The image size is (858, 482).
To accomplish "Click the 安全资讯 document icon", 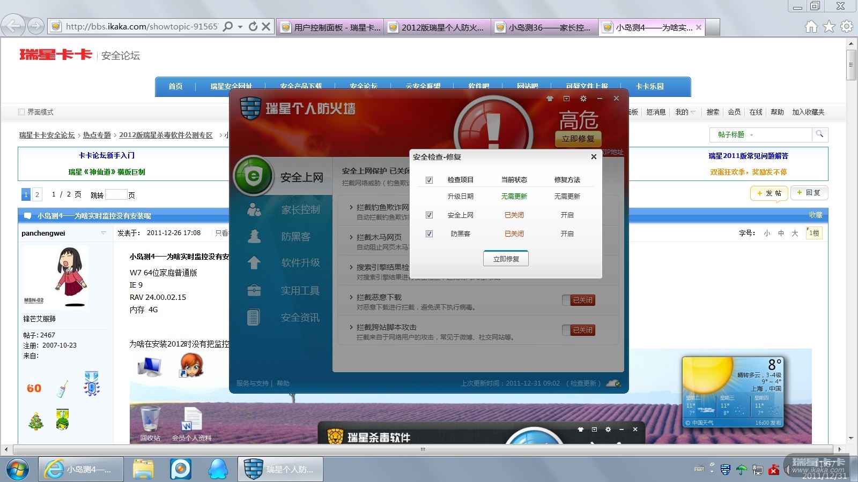I will tap(254, 317).
